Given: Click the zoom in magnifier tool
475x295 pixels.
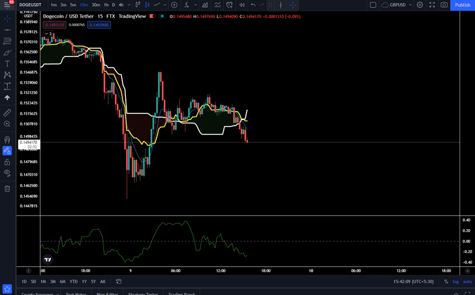Looking at the screenshot, I should (7, 124).
